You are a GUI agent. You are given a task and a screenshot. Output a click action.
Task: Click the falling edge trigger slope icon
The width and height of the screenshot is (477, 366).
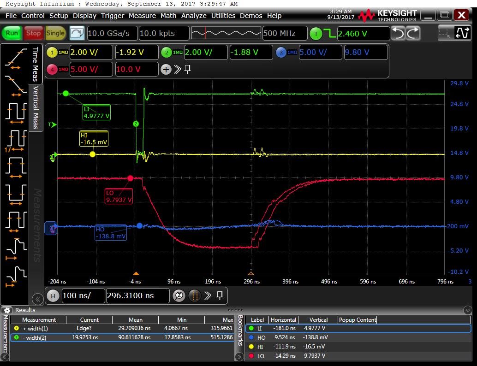click(329, 34)
